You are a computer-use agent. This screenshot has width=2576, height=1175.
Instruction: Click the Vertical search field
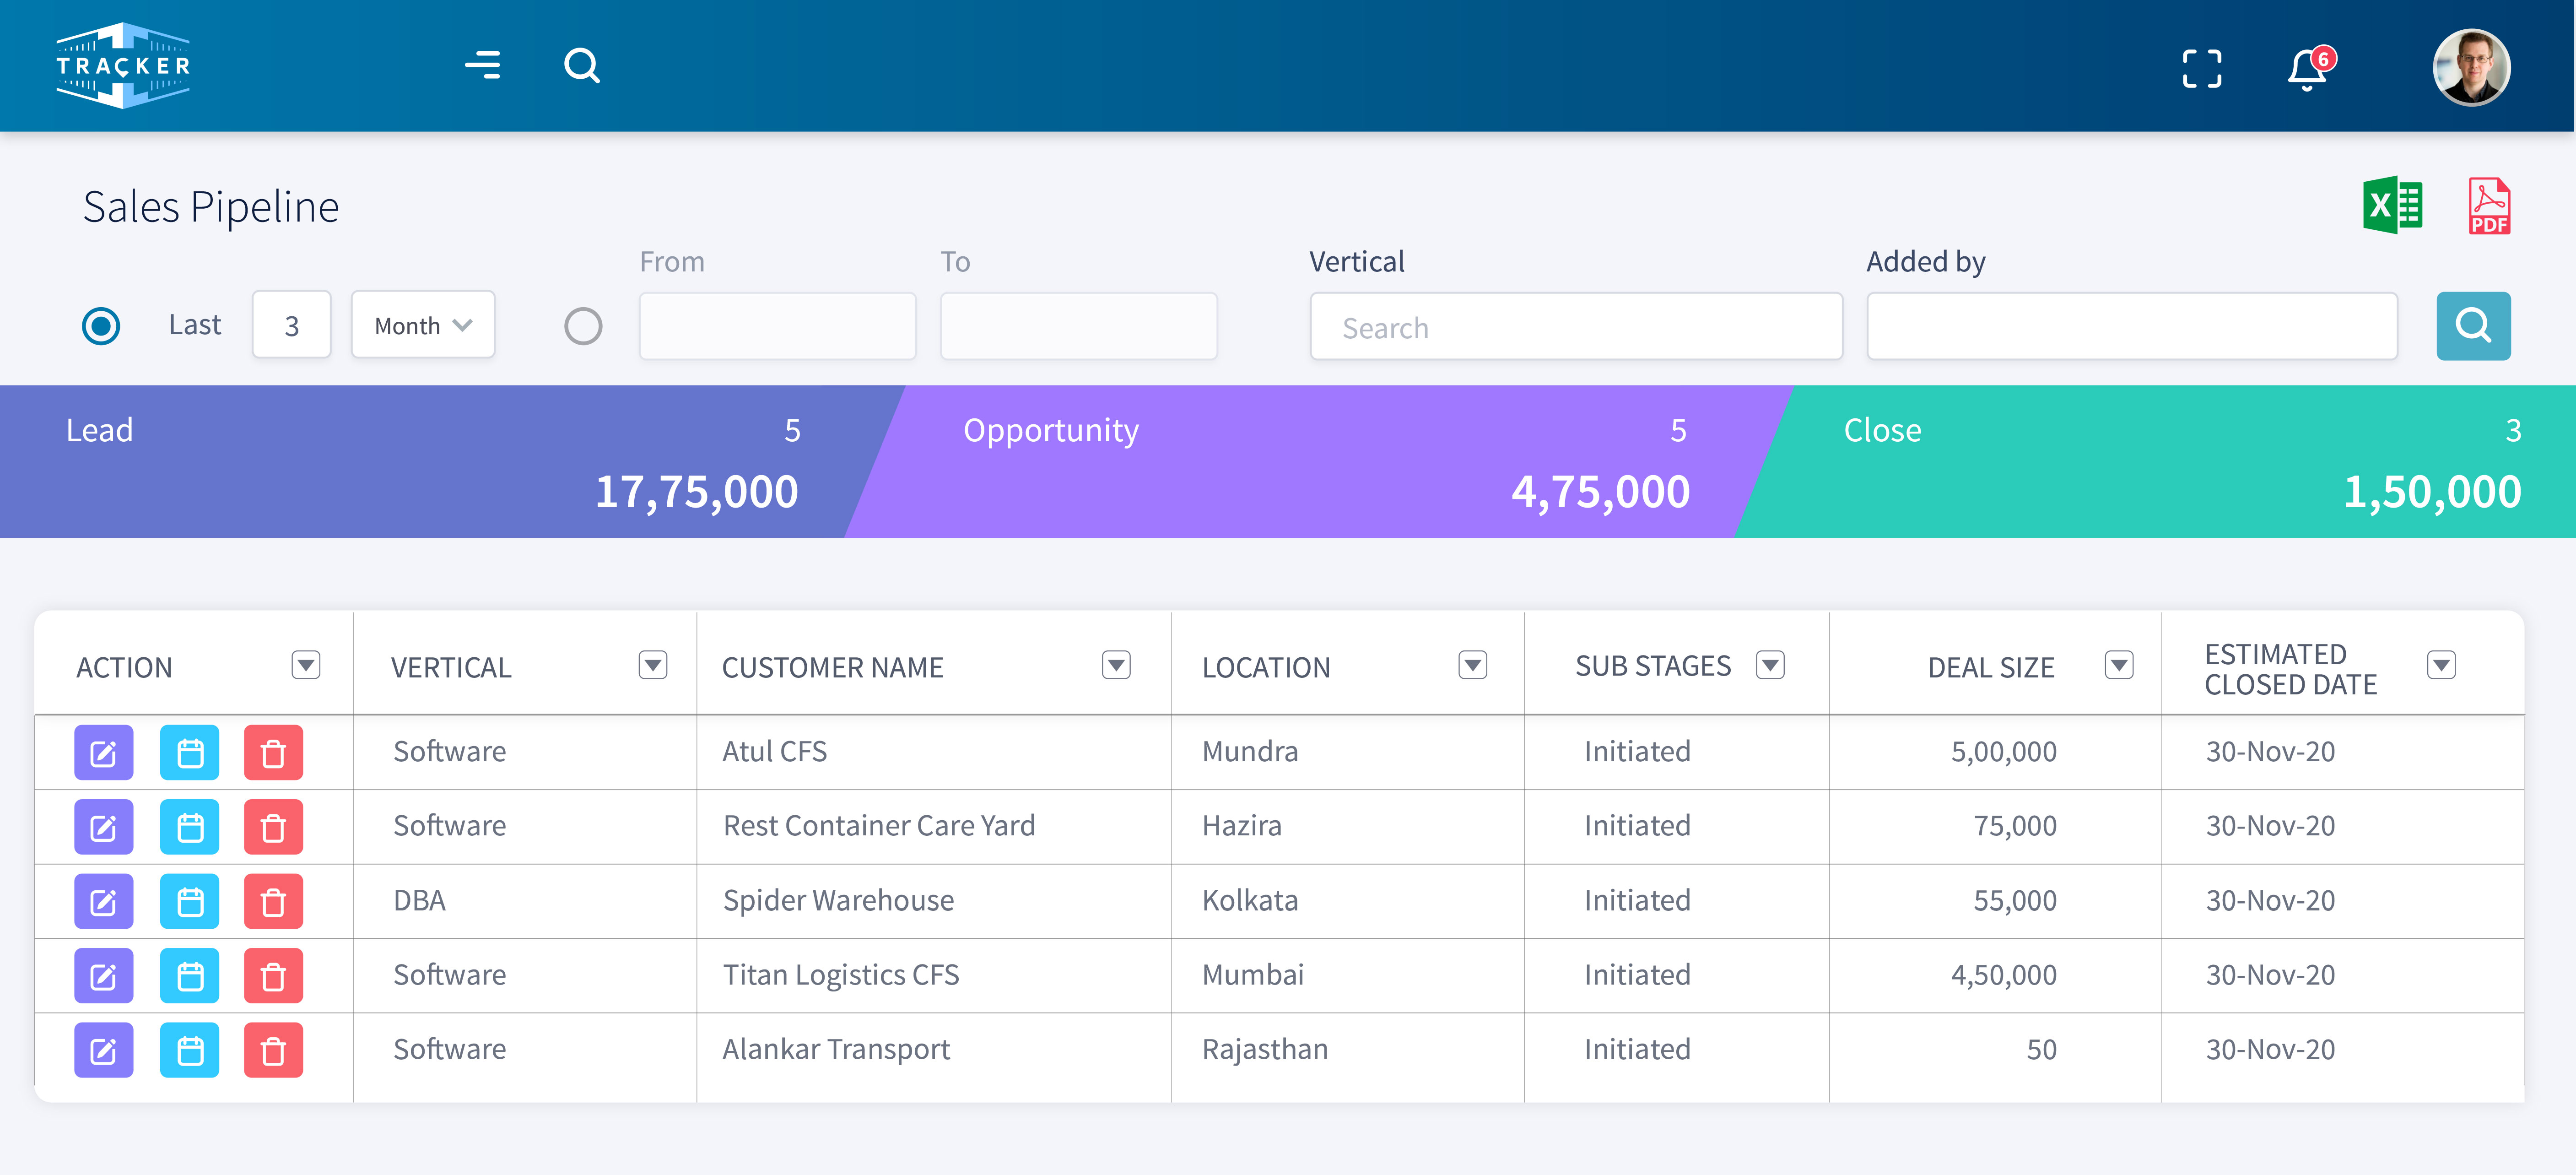1576,326
